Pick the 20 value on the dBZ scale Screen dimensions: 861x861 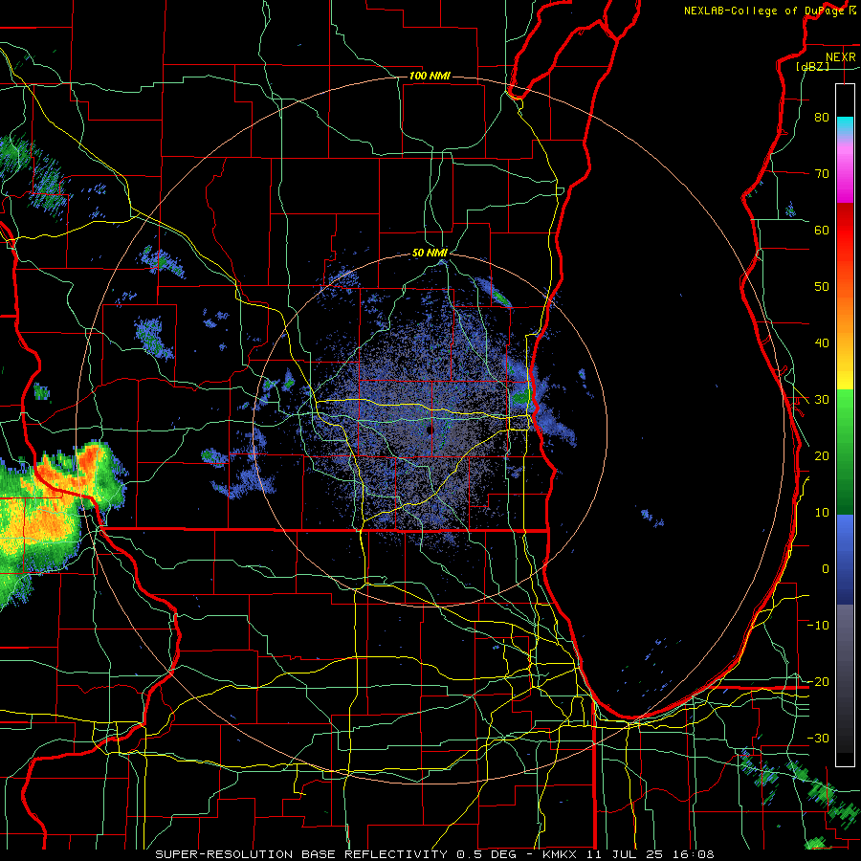point(822,455)
